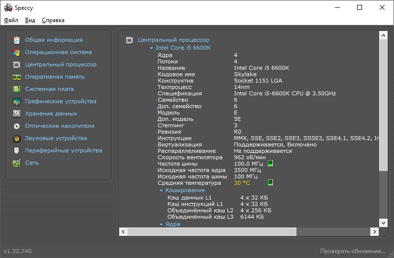
Task: Open Хранение данных section
Action: pos(51,114)
